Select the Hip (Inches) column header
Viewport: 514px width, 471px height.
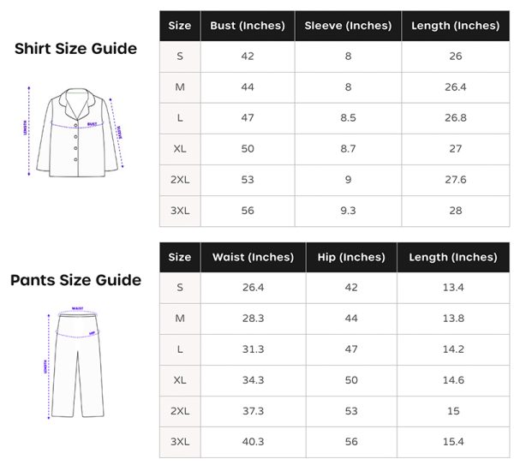click(x=350, y=257)
